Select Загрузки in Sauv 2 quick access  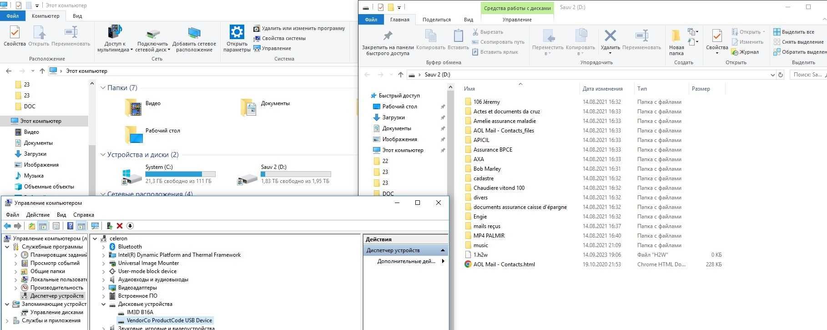[393, 117]
